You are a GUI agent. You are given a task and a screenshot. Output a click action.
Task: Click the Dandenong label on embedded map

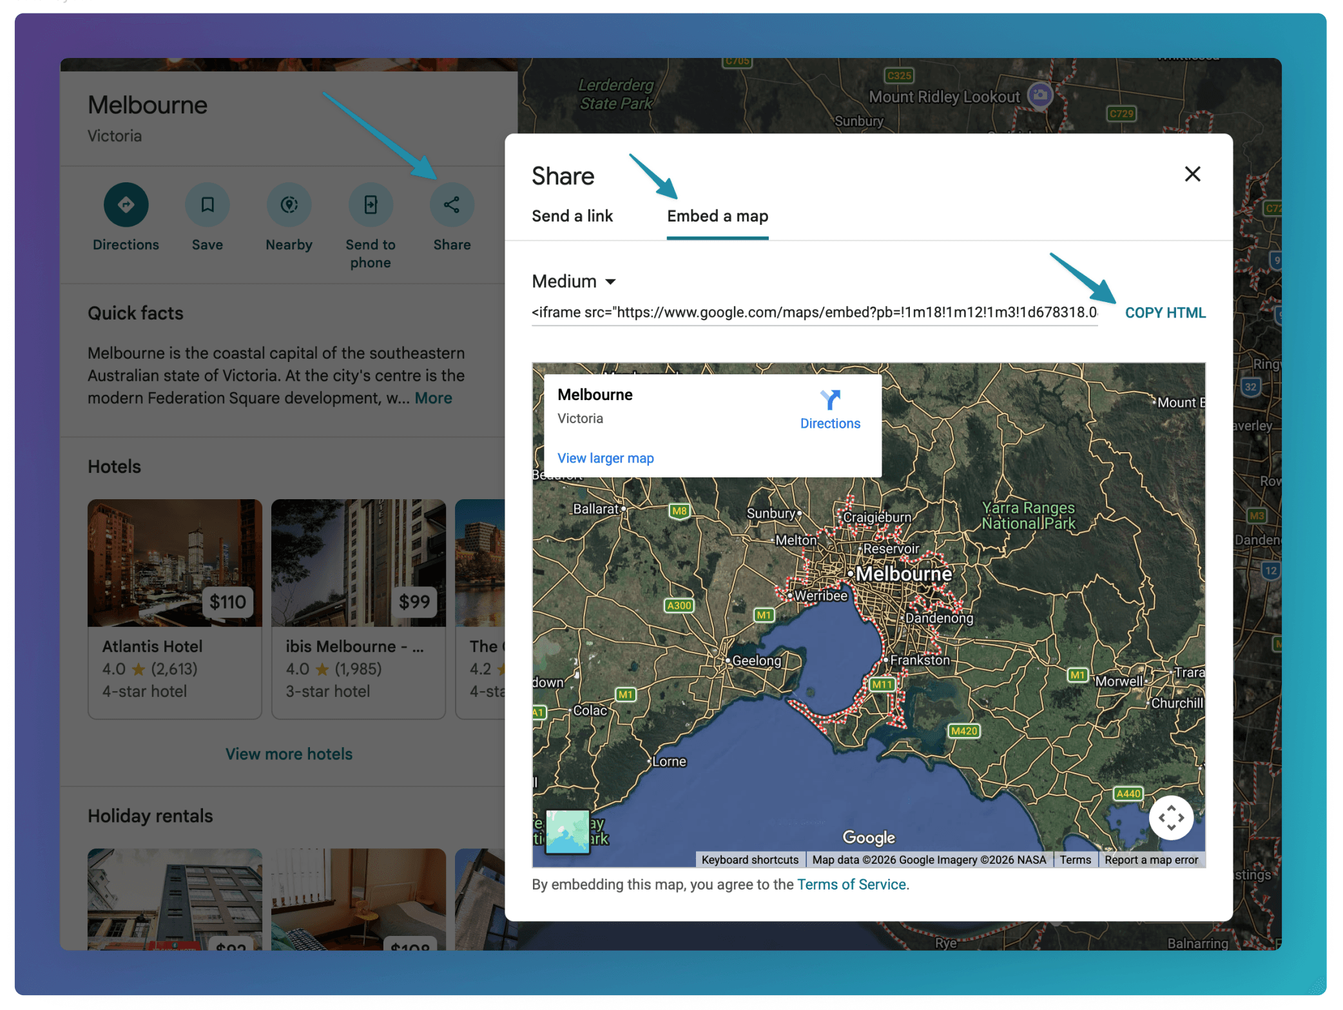939,618
